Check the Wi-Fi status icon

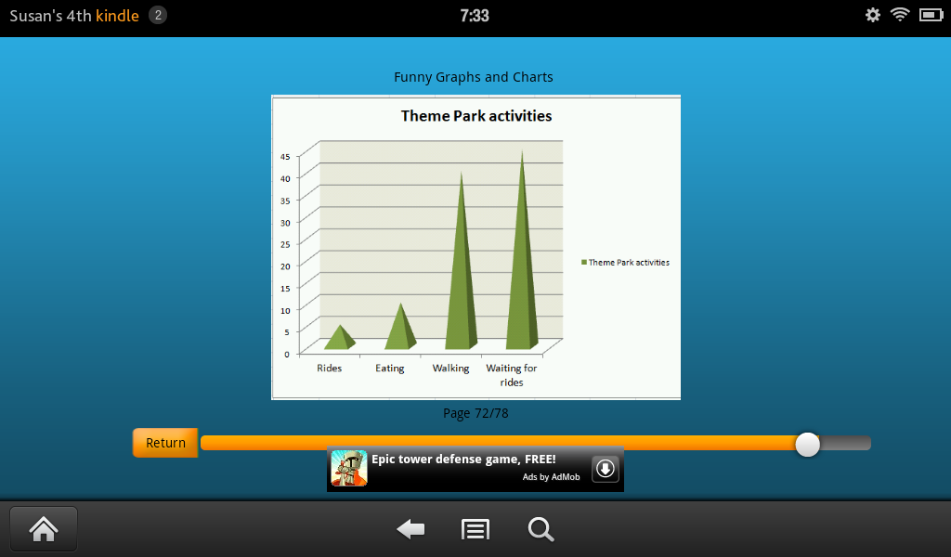(899, 15)
